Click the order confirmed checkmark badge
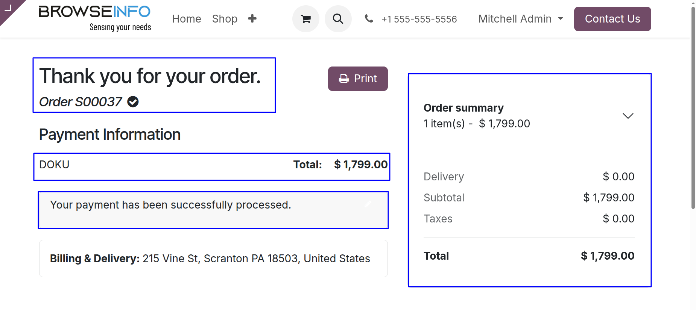Screen dimensions: 696x310 (133, 101)
